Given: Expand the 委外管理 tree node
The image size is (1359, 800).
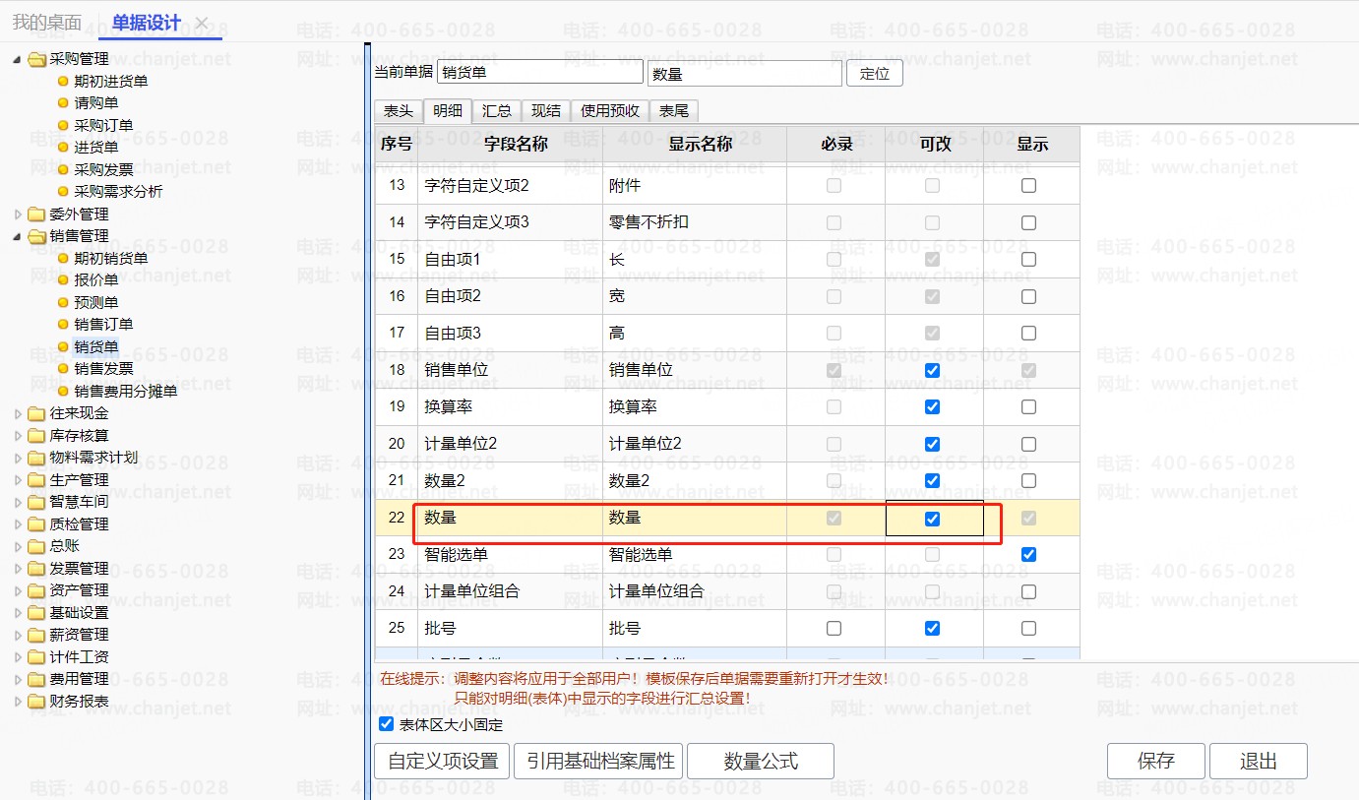Looking at the screenshot, I should point(17,215).
